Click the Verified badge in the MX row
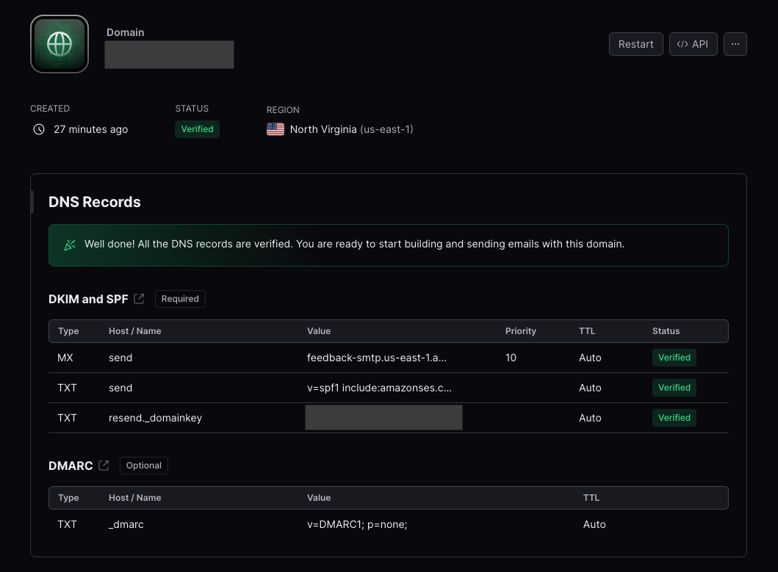The height and width of the screenshot is (572, 778). 674,358
